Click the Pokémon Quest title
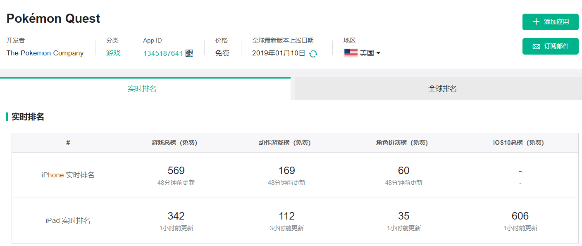 [53, 19]
